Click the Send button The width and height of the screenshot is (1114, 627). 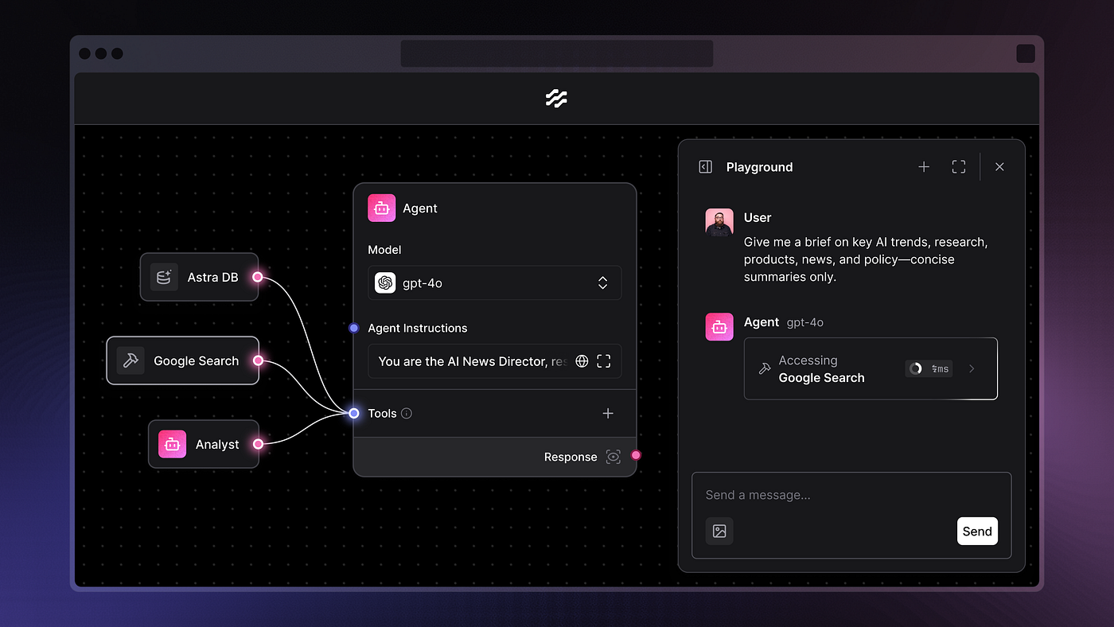[x=977, y=532]
